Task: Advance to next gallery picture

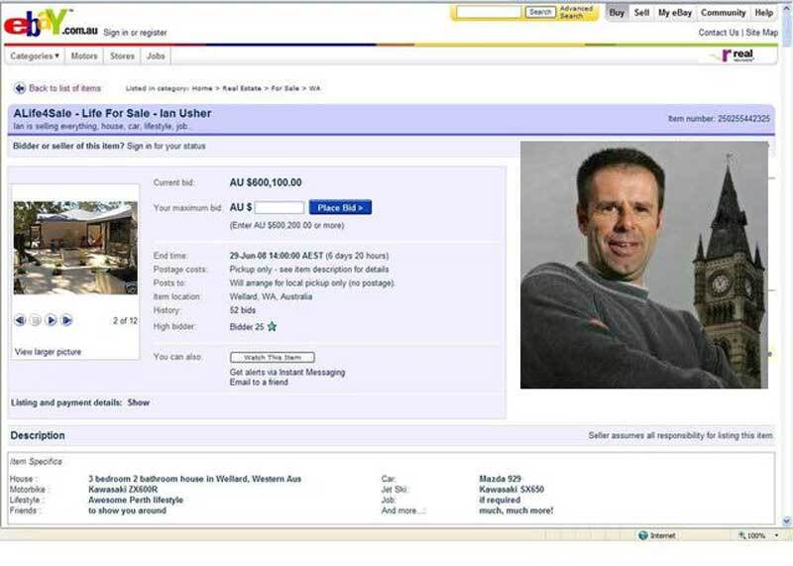Action: (x=52, y=320)
